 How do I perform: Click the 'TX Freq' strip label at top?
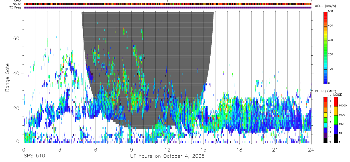(x=16, y=7)
